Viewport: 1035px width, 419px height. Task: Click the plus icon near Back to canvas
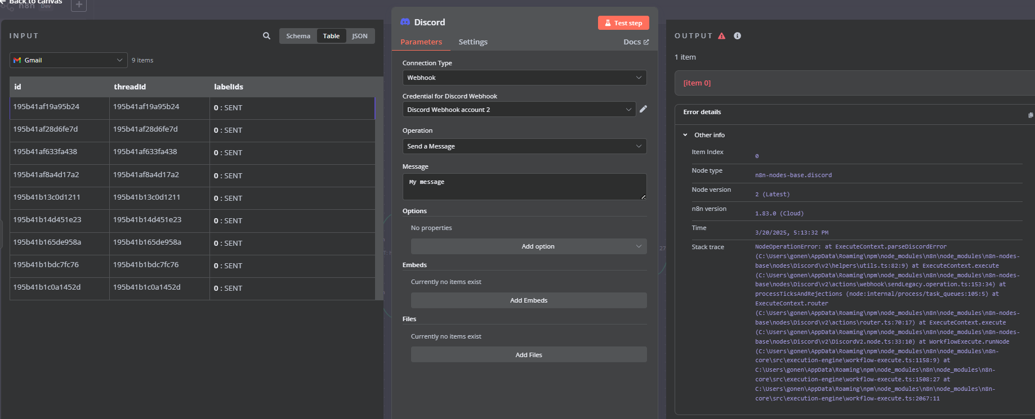pyautogui.click(x=79, y=5)
